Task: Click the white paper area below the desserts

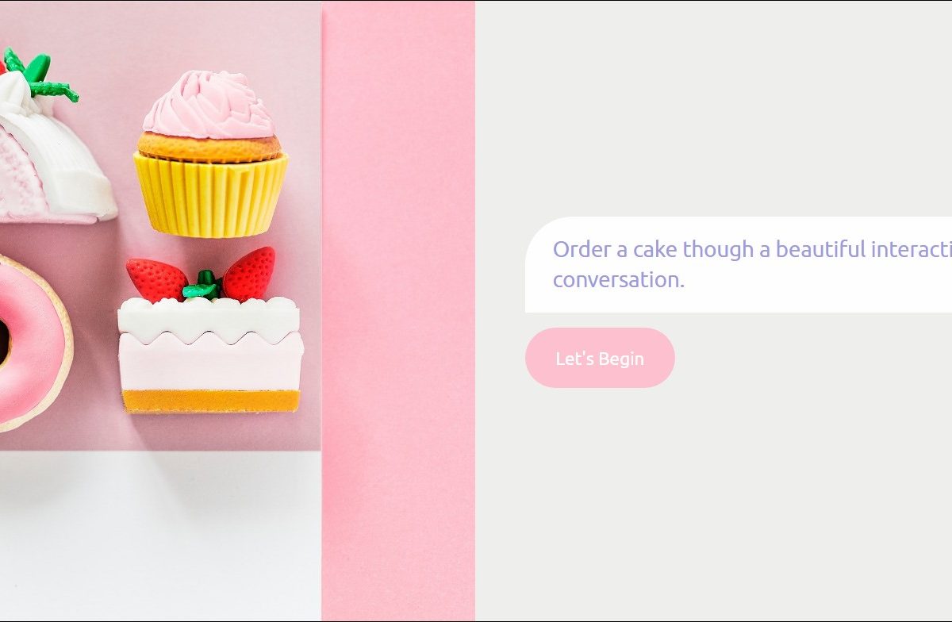Action: (x=160, y=536)
